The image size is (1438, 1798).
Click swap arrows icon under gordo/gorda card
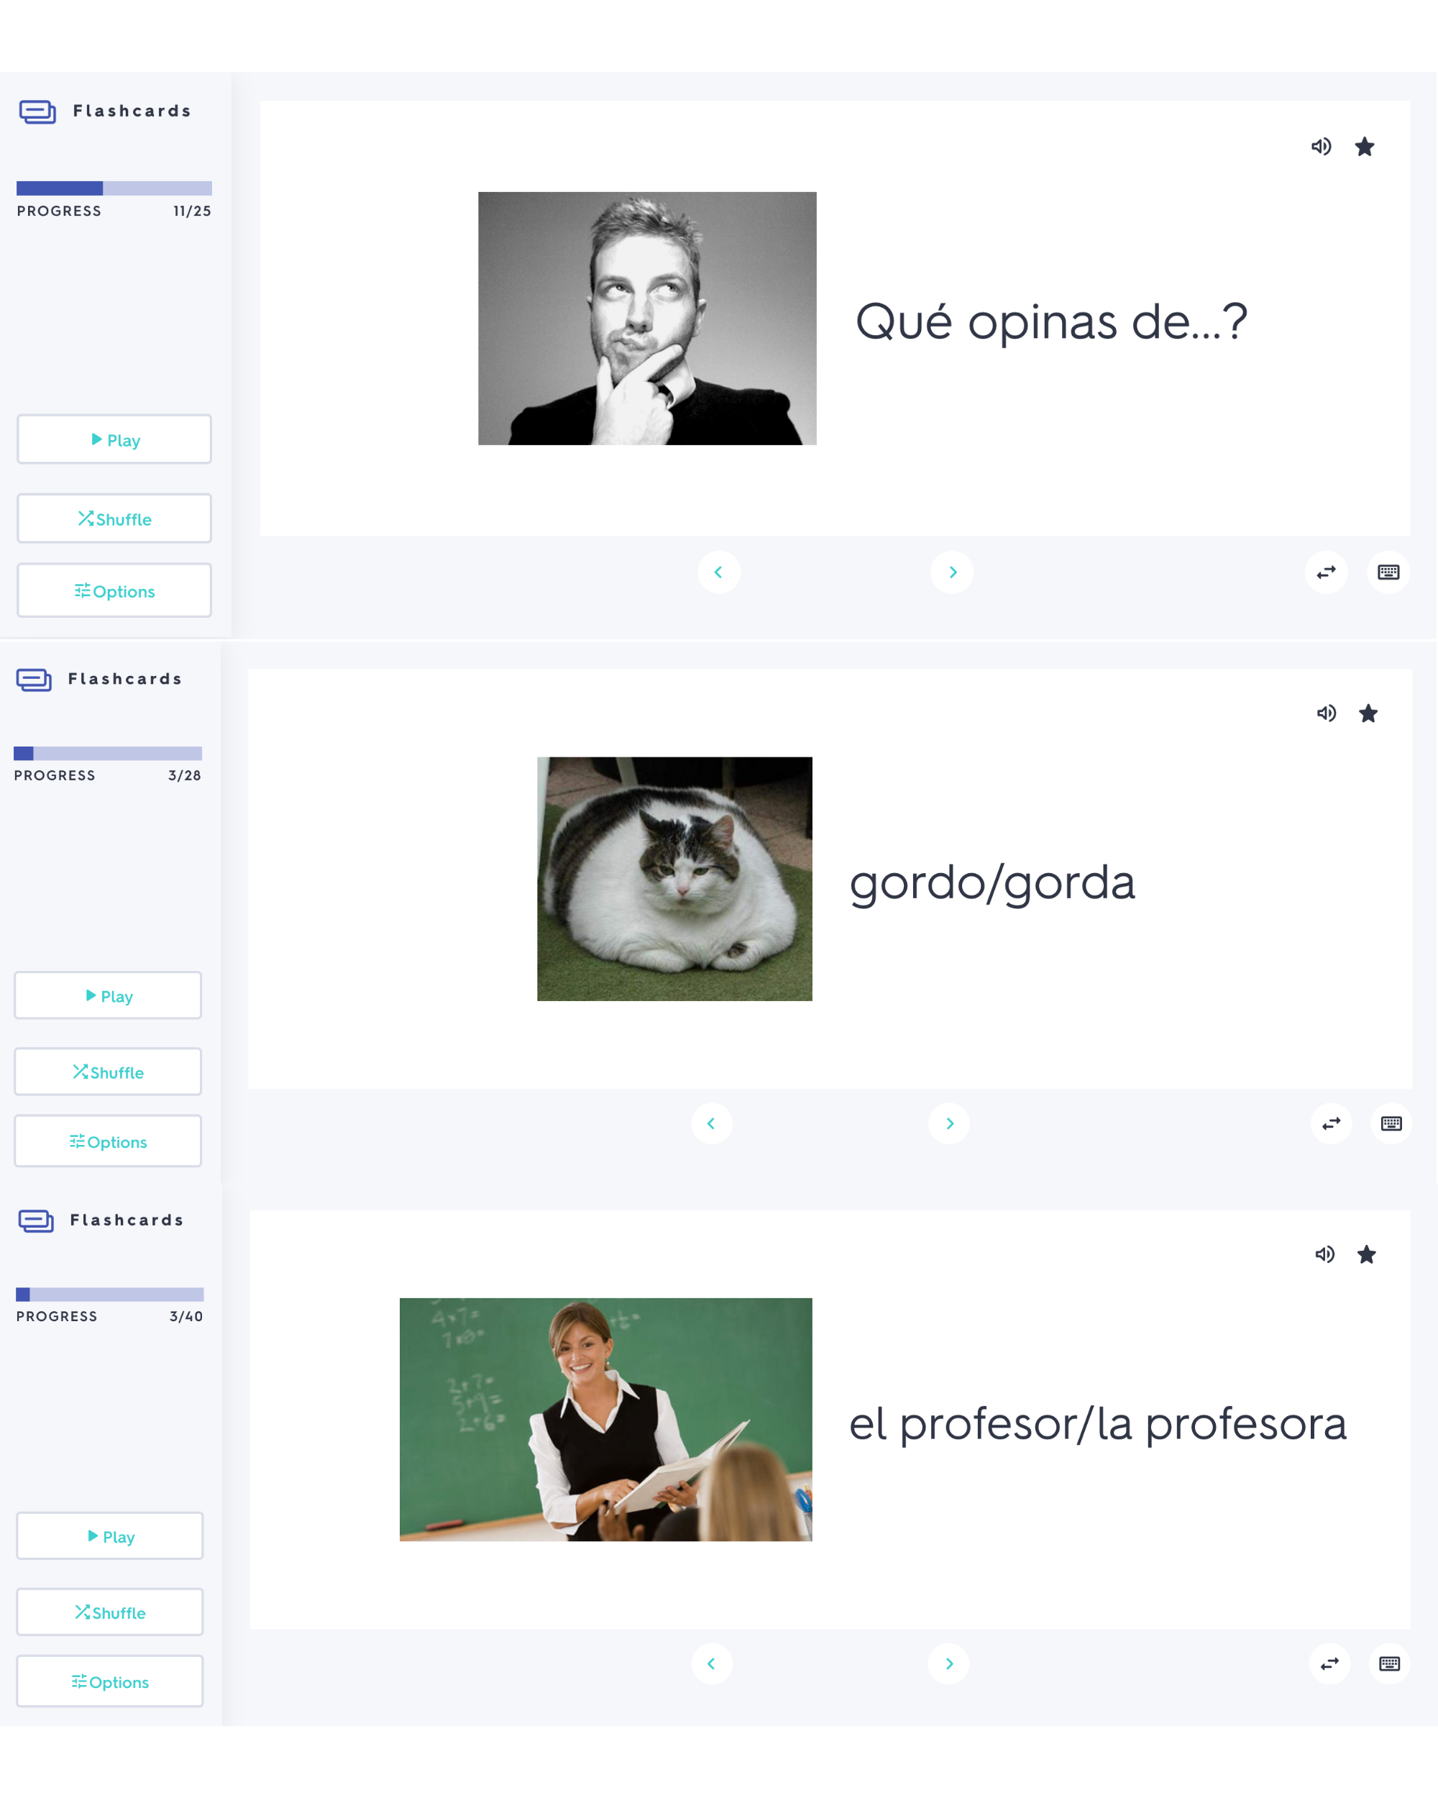click(x=1332, y=1123)
